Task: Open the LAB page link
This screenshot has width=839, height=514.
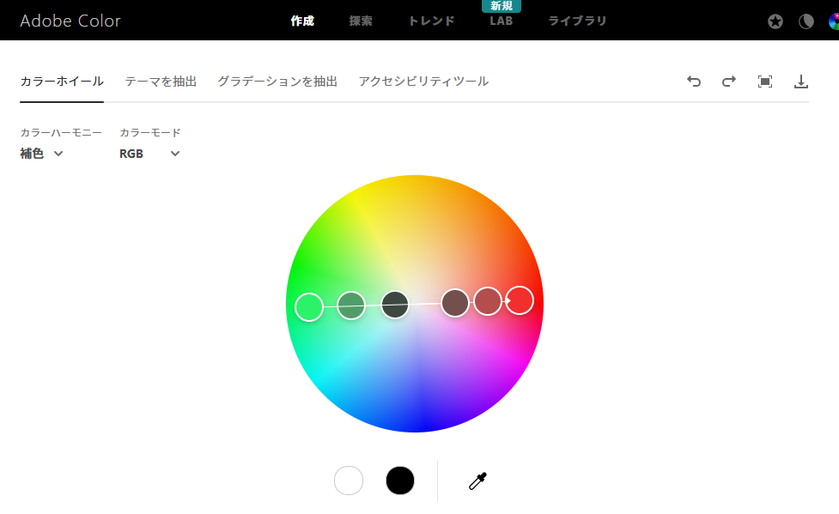Action: click(x=501, y=21)
